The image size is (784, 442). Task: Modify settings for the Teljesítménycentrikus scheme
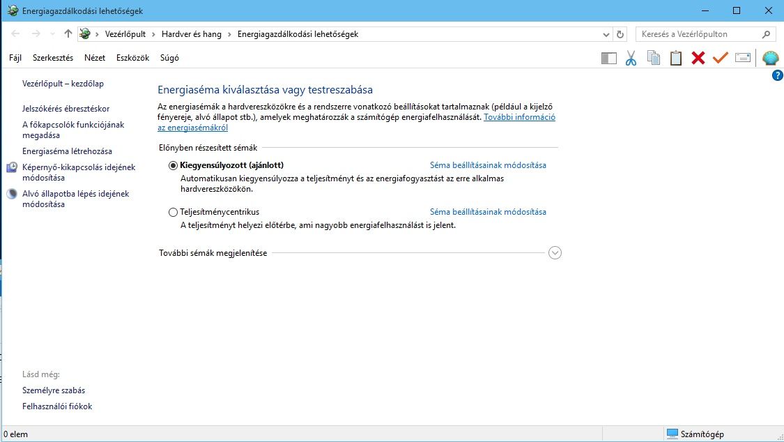(x=488, y=212)
